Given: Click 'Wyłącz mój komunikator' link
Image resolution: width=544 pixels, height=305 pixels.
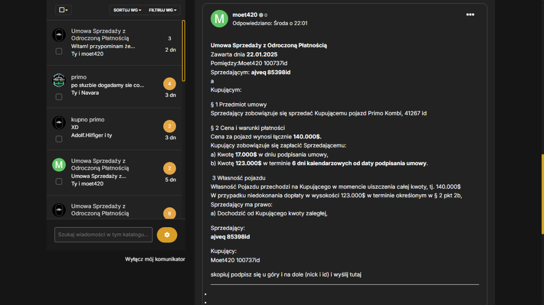Looking at the screenshot, I should (x=155, y=259).
